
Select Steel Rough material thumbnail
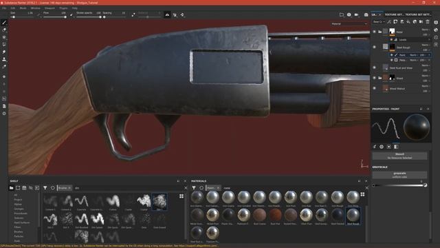click(353, 216)
